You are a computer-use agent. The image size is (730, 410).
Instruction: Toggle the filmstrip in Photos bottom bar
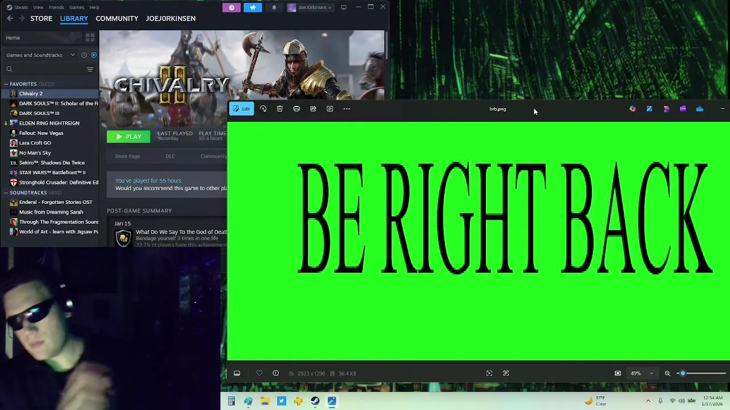pyautogui.click(x=237, y=374)
